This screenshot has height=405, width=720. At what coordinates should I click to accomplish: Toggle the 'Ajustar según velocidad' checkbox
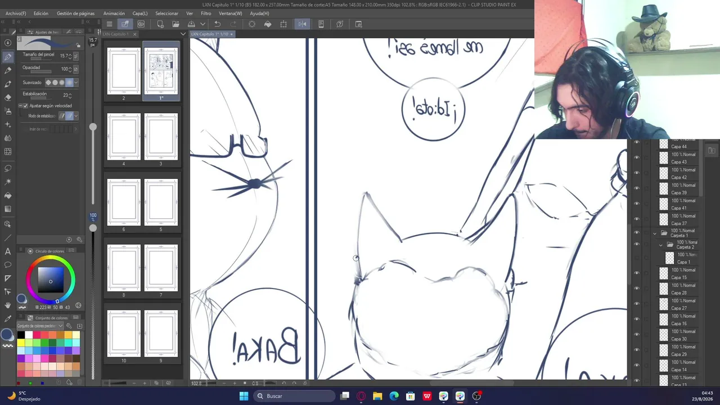tap(25, 106)
